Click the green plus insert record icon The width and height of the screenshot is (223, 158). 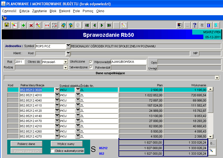click(x=23, y=25)
